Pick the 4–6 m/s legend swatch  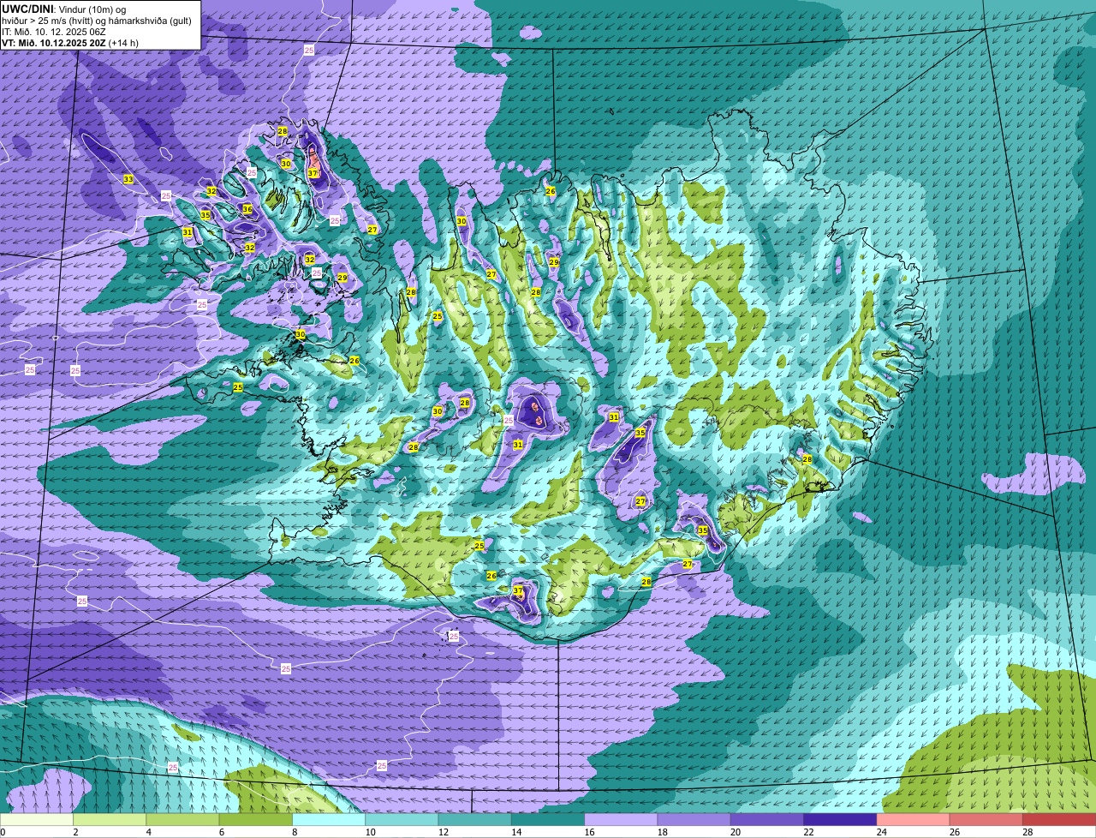pos(182,820)
